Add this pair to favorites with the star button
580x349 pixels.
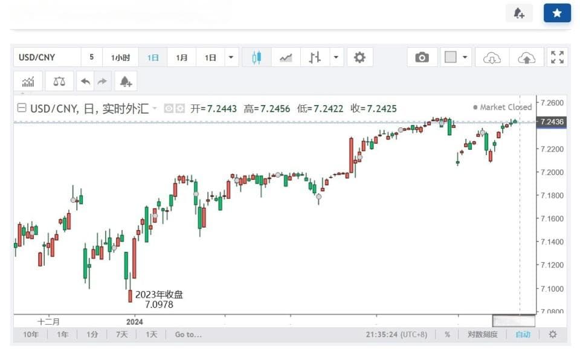click(557, 13)
